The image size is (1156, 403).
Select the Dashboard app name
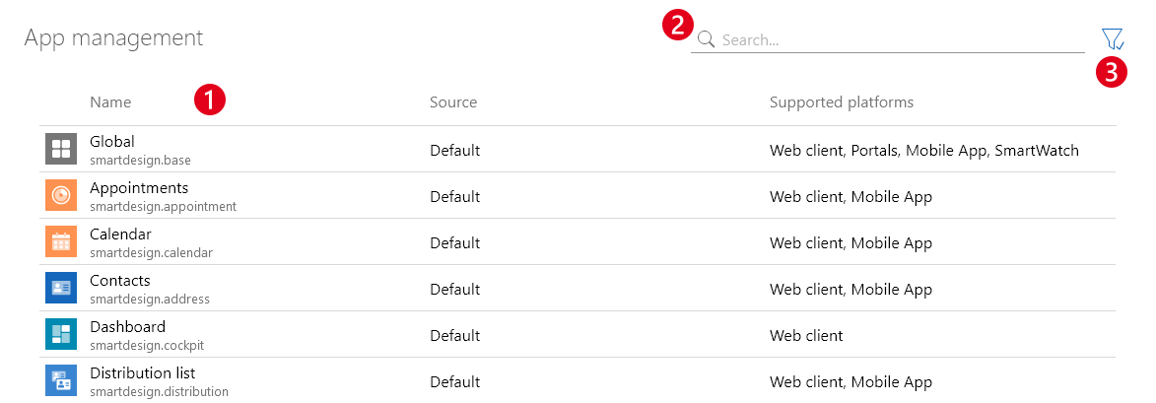coord(127,327)
